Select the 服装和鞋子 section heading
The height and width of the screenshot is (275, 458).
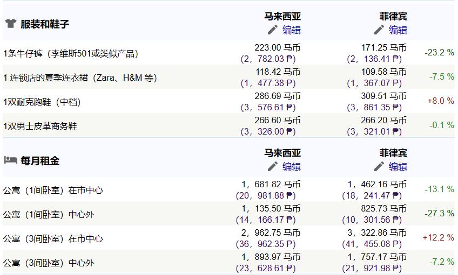(x=45, y=24)
